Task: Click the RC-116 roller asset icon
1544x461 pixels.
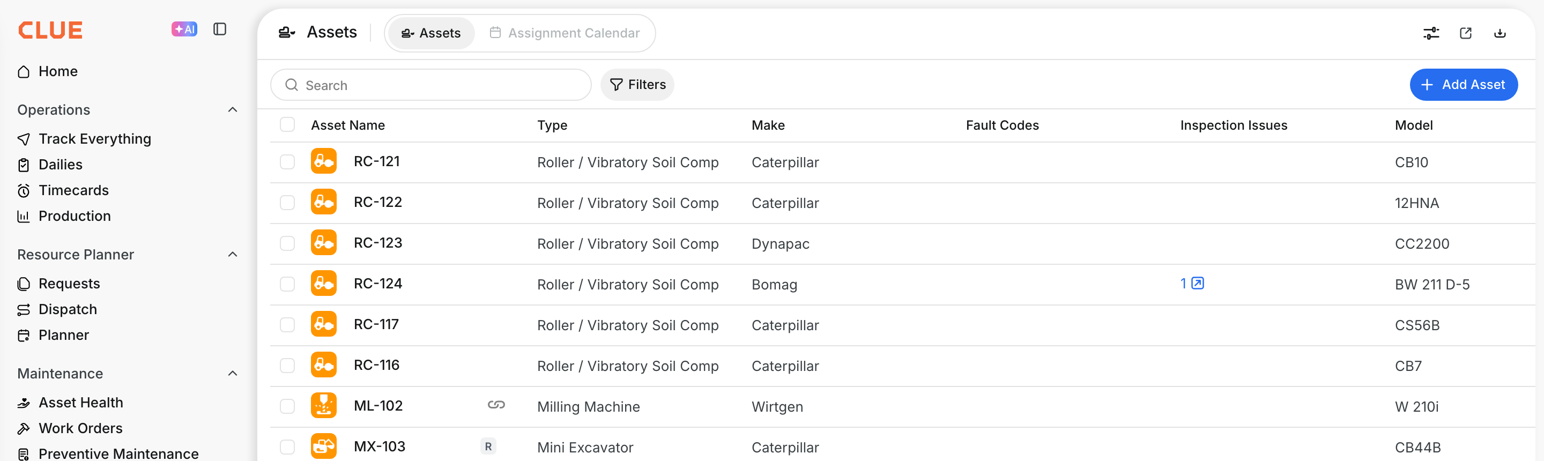Action: tap(324, 365)
